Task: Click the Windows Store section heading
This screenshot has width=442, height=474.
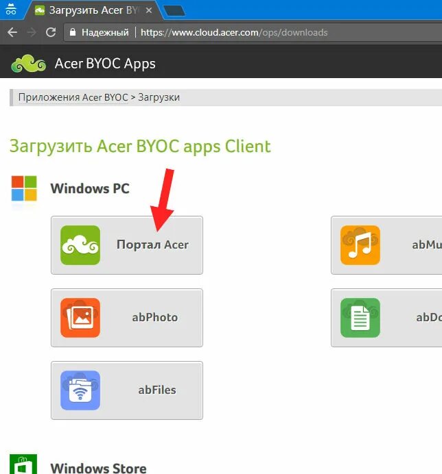Action: [x=98, y=469]
